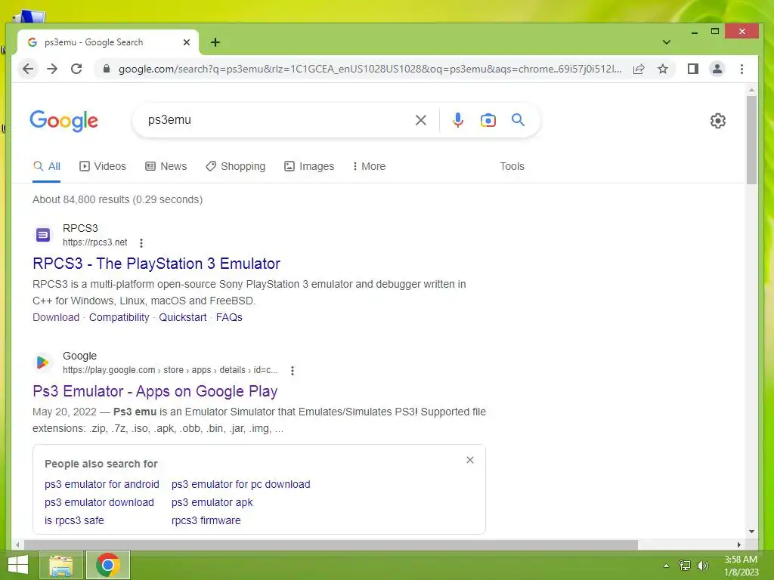Image resolution: width=774 pixels, height=580 pixels.
Task: Open the RPCS3 Quickstart sitelink
Action: pyautogui.click(x=183, y=318)
